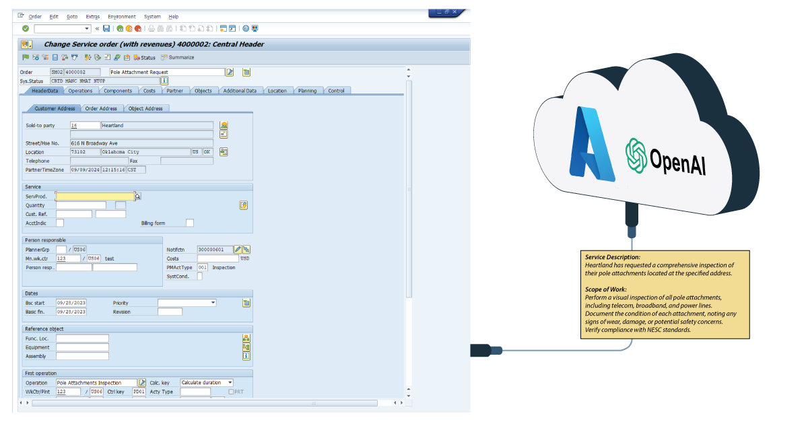808x422 pixels.
Task: Click the icon on the right of Dates section
Action: coord(246,303)
